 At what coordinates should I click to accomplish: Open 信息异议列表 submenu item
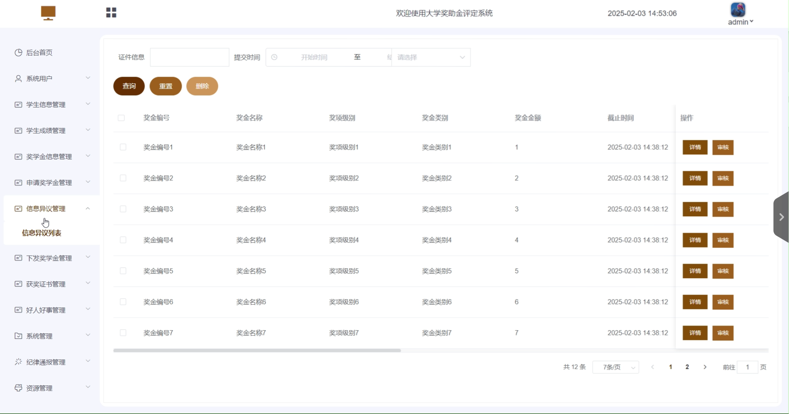point(42,233)
